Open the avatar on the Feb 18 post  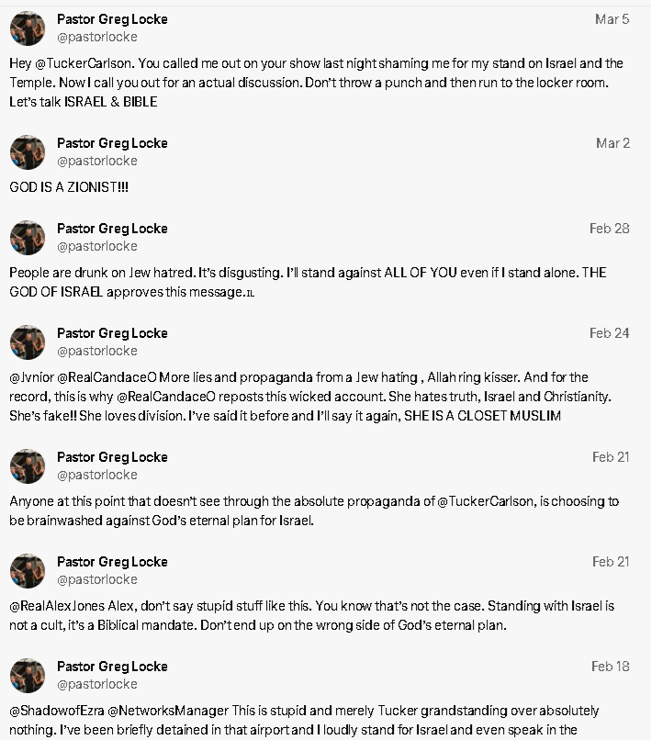point(28,676)
